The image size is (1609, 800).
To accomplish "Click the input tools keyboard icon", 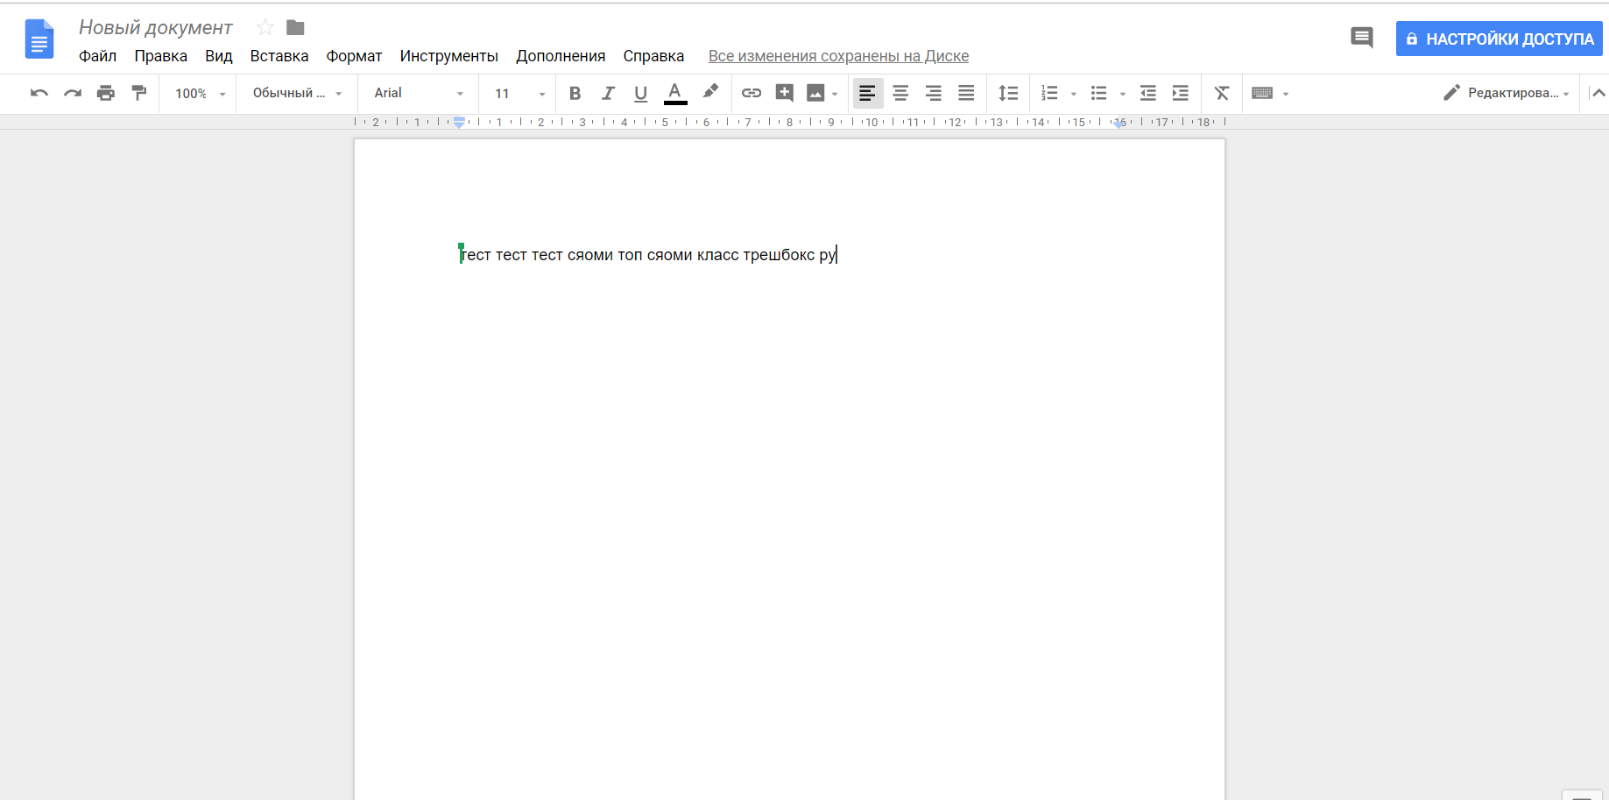I will [x=1262, y=93].
